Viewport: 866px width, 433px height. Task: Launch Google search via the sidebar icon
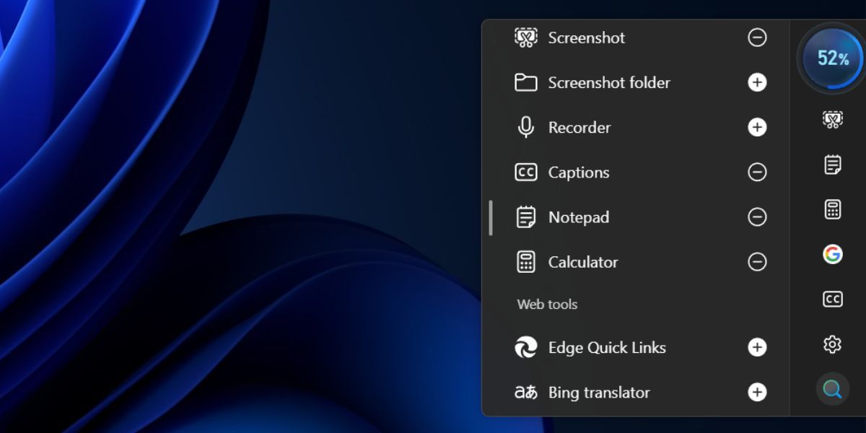click(x=832, y=254)
